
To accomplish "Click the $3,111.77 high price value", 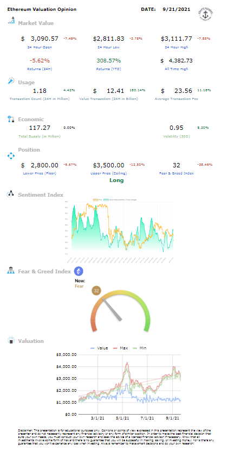I will [x=177, y=39].
